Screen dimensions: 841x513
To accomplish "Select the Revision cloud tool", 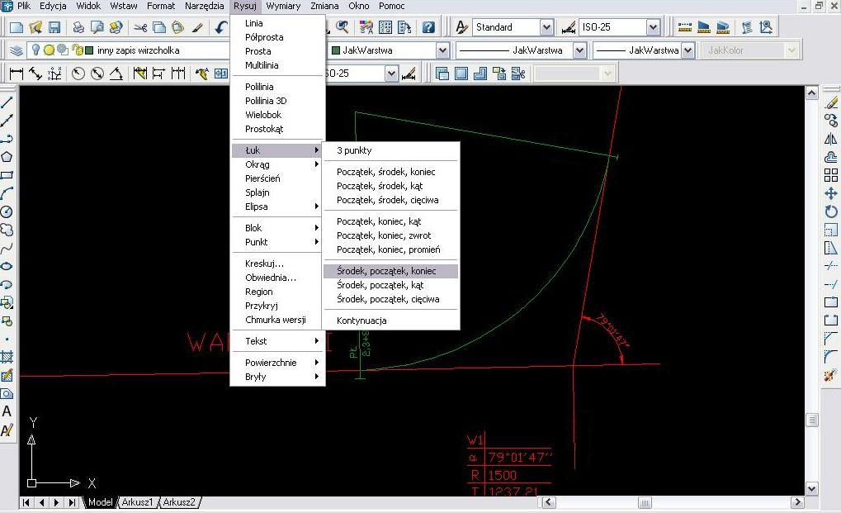I will click(x=7, y=230).
